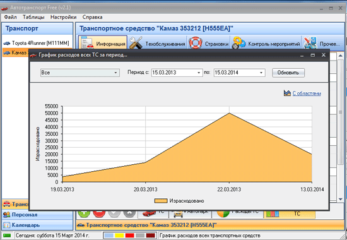Expand the Все filter dropdown

click(x=115, y=73)
